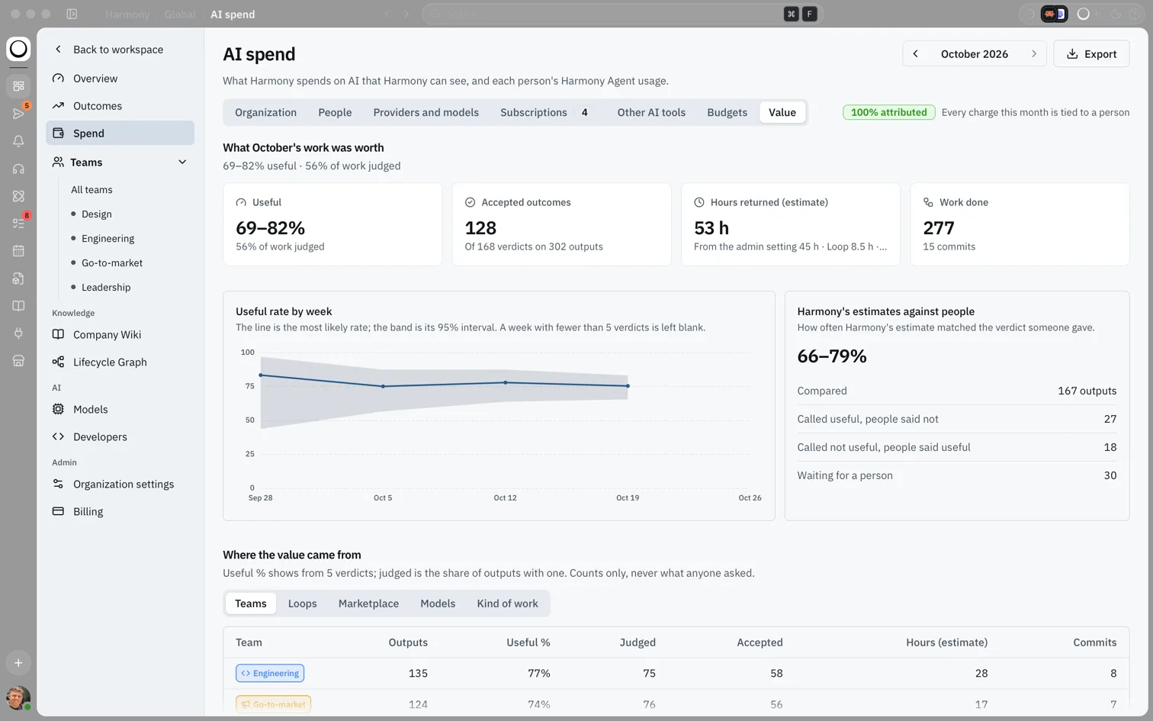Select Engineering team in sidebar
The height and width of the screenshot is (721, 1153).
108,239
